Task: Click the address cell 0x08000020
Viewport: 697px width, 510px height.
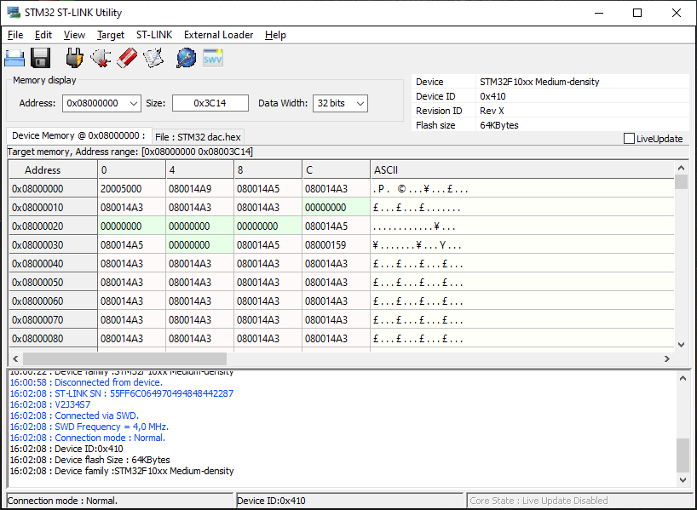Action: coord(53,226)
